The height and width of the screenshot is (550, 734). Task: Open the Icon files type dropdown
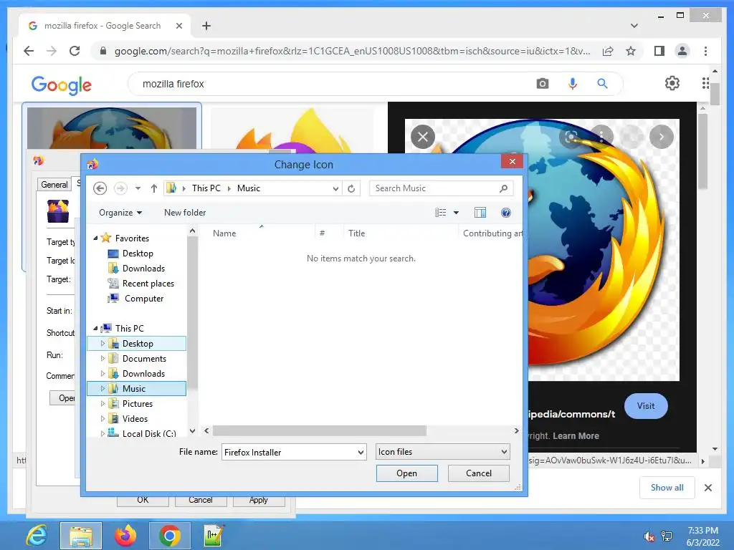point(504,452)
